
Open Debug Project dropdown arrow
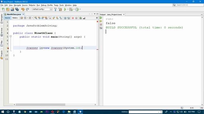(74, 9)
